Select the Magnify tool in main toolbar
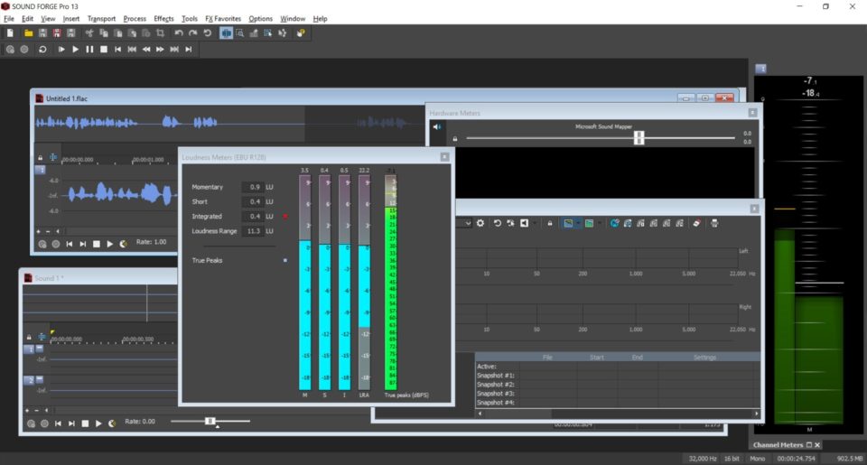 pyautogui.click(x=240, y=33)
